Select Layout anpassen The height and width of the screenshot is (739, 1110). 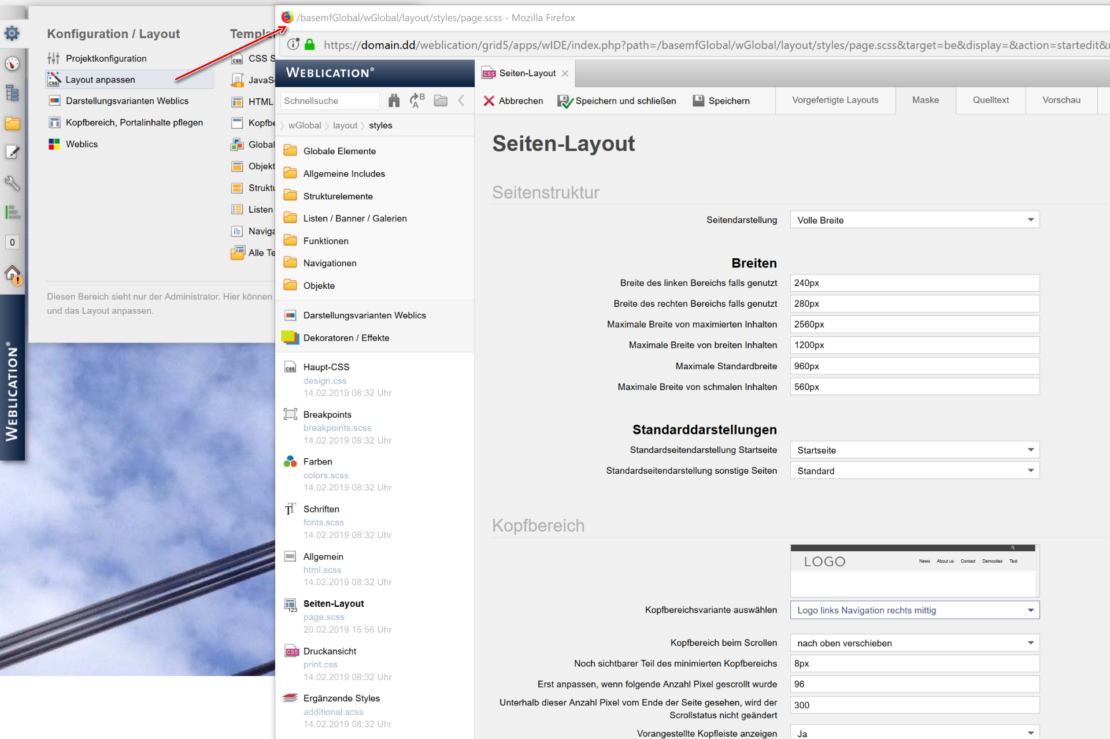pyautogui.click(x=129, y=80)
